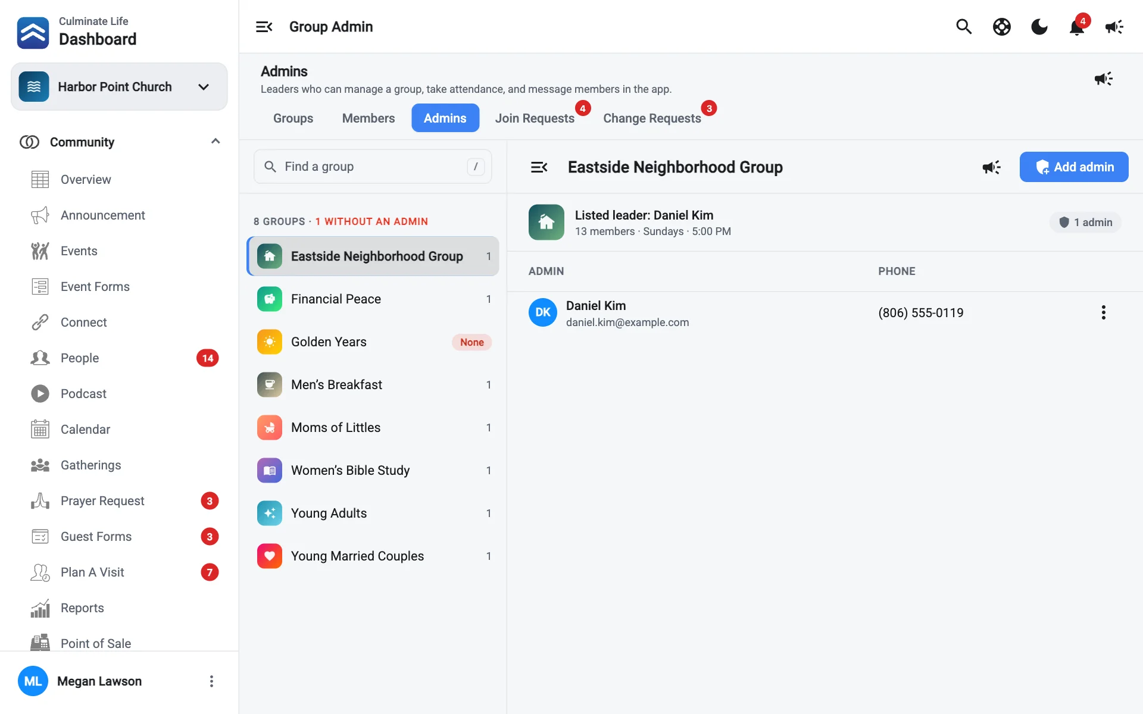Focus the Find a group search field
Image resolution: width=1143 pixels, height=714 pixels.
pos(373,167)
